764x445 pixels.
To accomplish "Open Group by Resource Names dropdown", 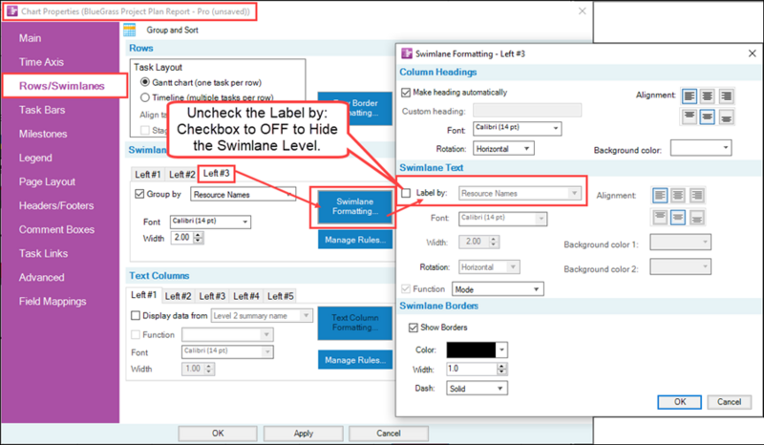I will [x=243, y=194].
